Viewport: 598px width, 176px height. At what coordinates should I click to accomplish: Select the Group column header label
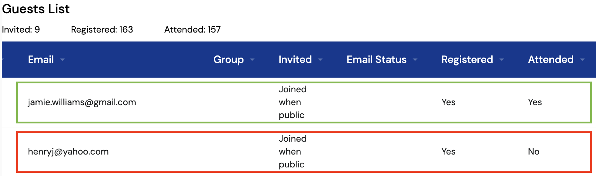228,59
